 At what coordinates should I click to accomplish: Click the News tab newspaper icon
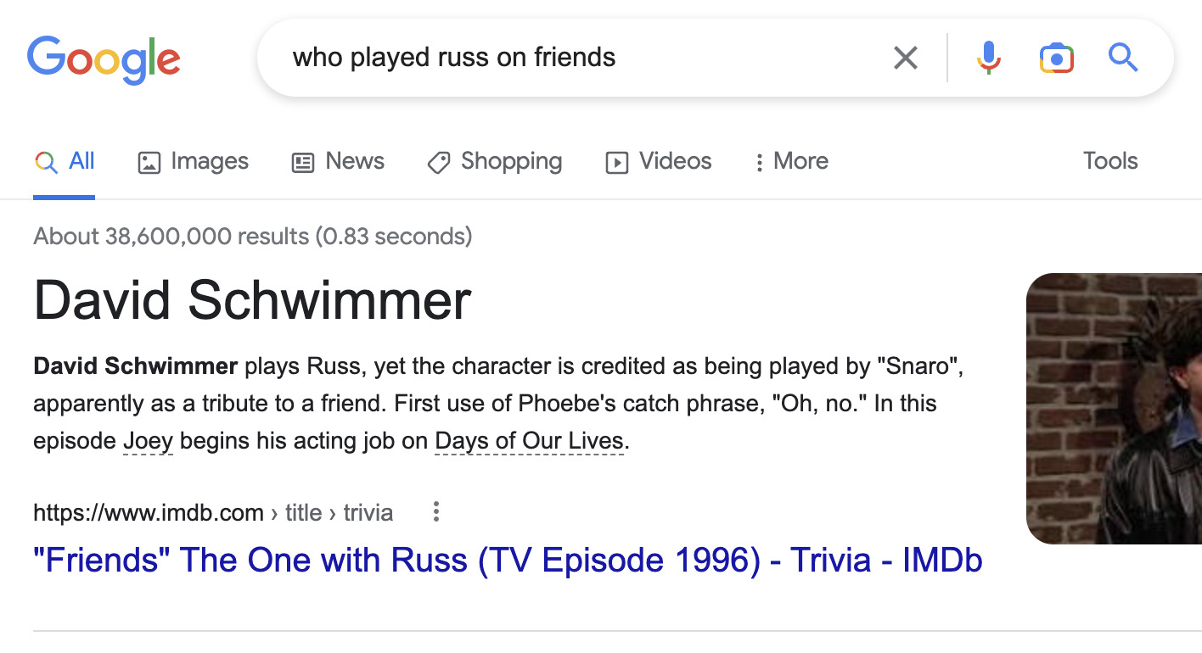303,161
